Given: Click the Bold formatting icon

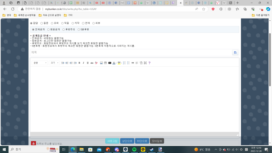Looking at the screenshot, I should 79,63.
